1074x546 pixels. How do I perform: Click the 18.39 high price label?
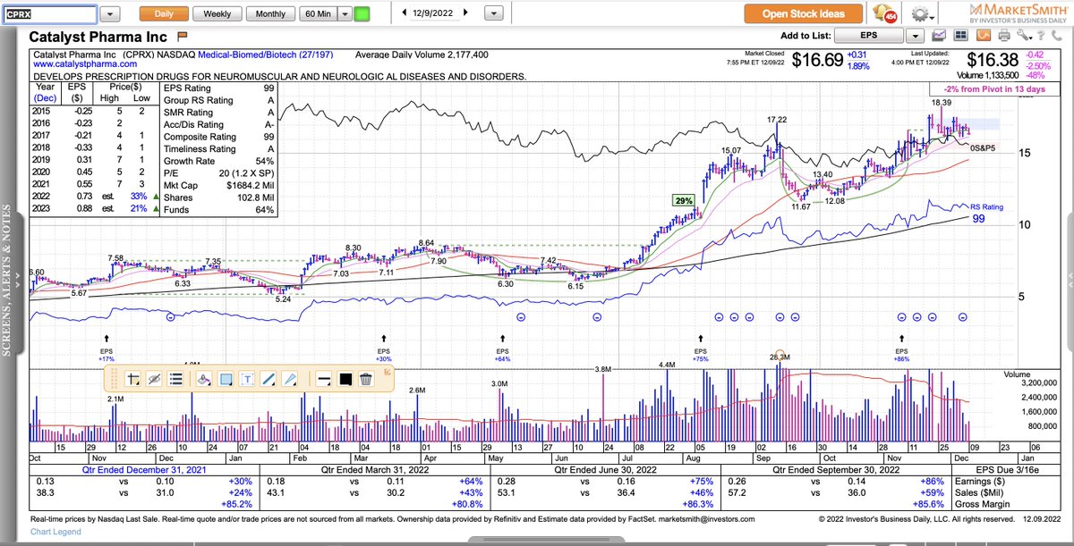[941, 103]
